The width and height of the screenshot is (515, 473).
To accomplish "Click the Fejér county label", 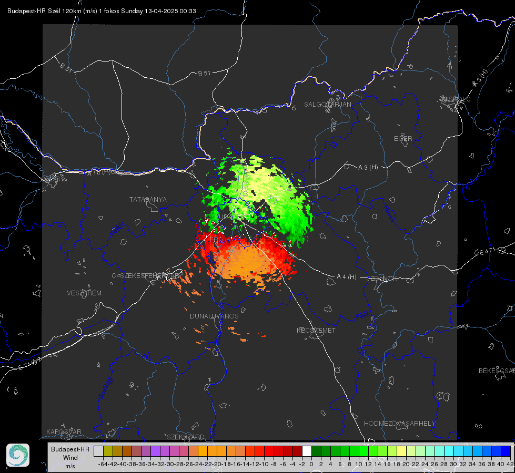I will tap(118, 230).
